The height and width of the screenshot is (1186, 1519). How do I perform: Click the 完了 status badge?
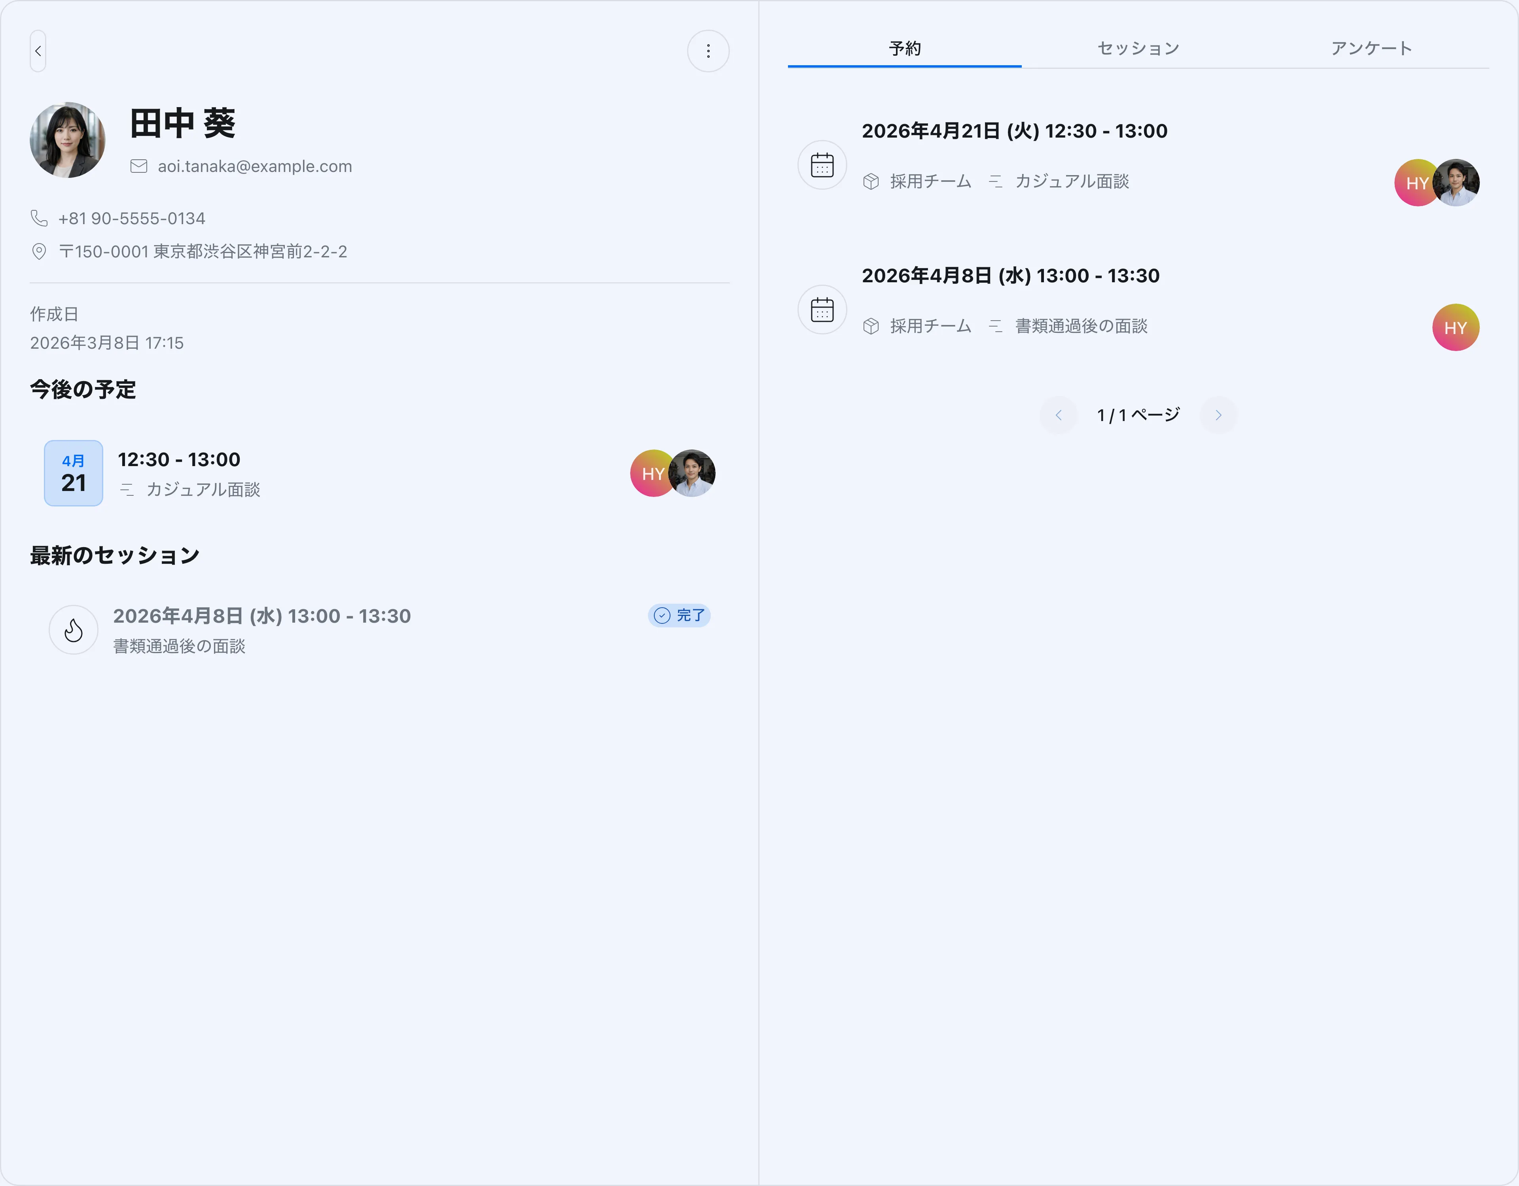point(680,615)
